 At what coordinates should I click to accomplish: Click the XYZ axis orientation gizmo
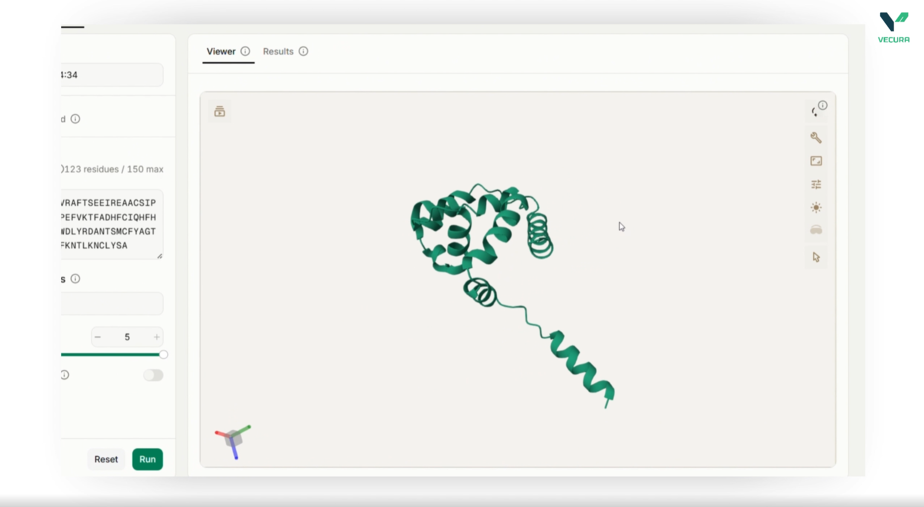click(x=233, y=441)
